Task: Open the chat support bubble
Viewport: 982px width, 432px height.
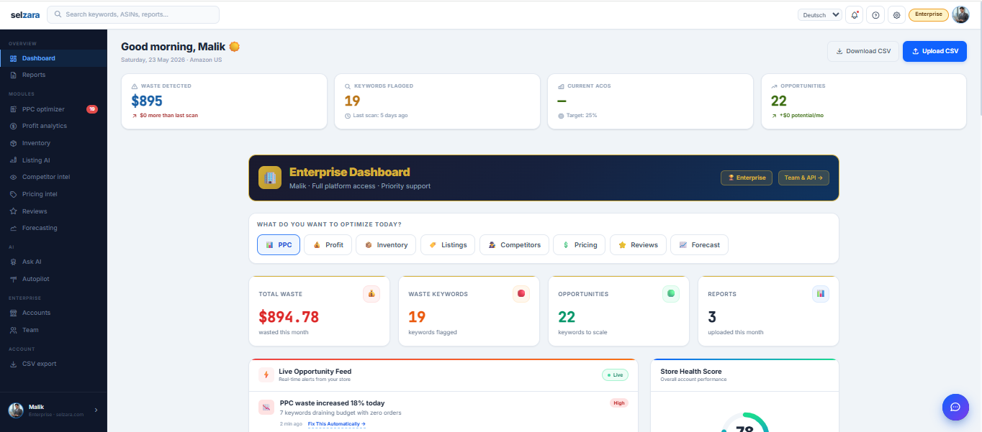Action: tap(955, 407)
